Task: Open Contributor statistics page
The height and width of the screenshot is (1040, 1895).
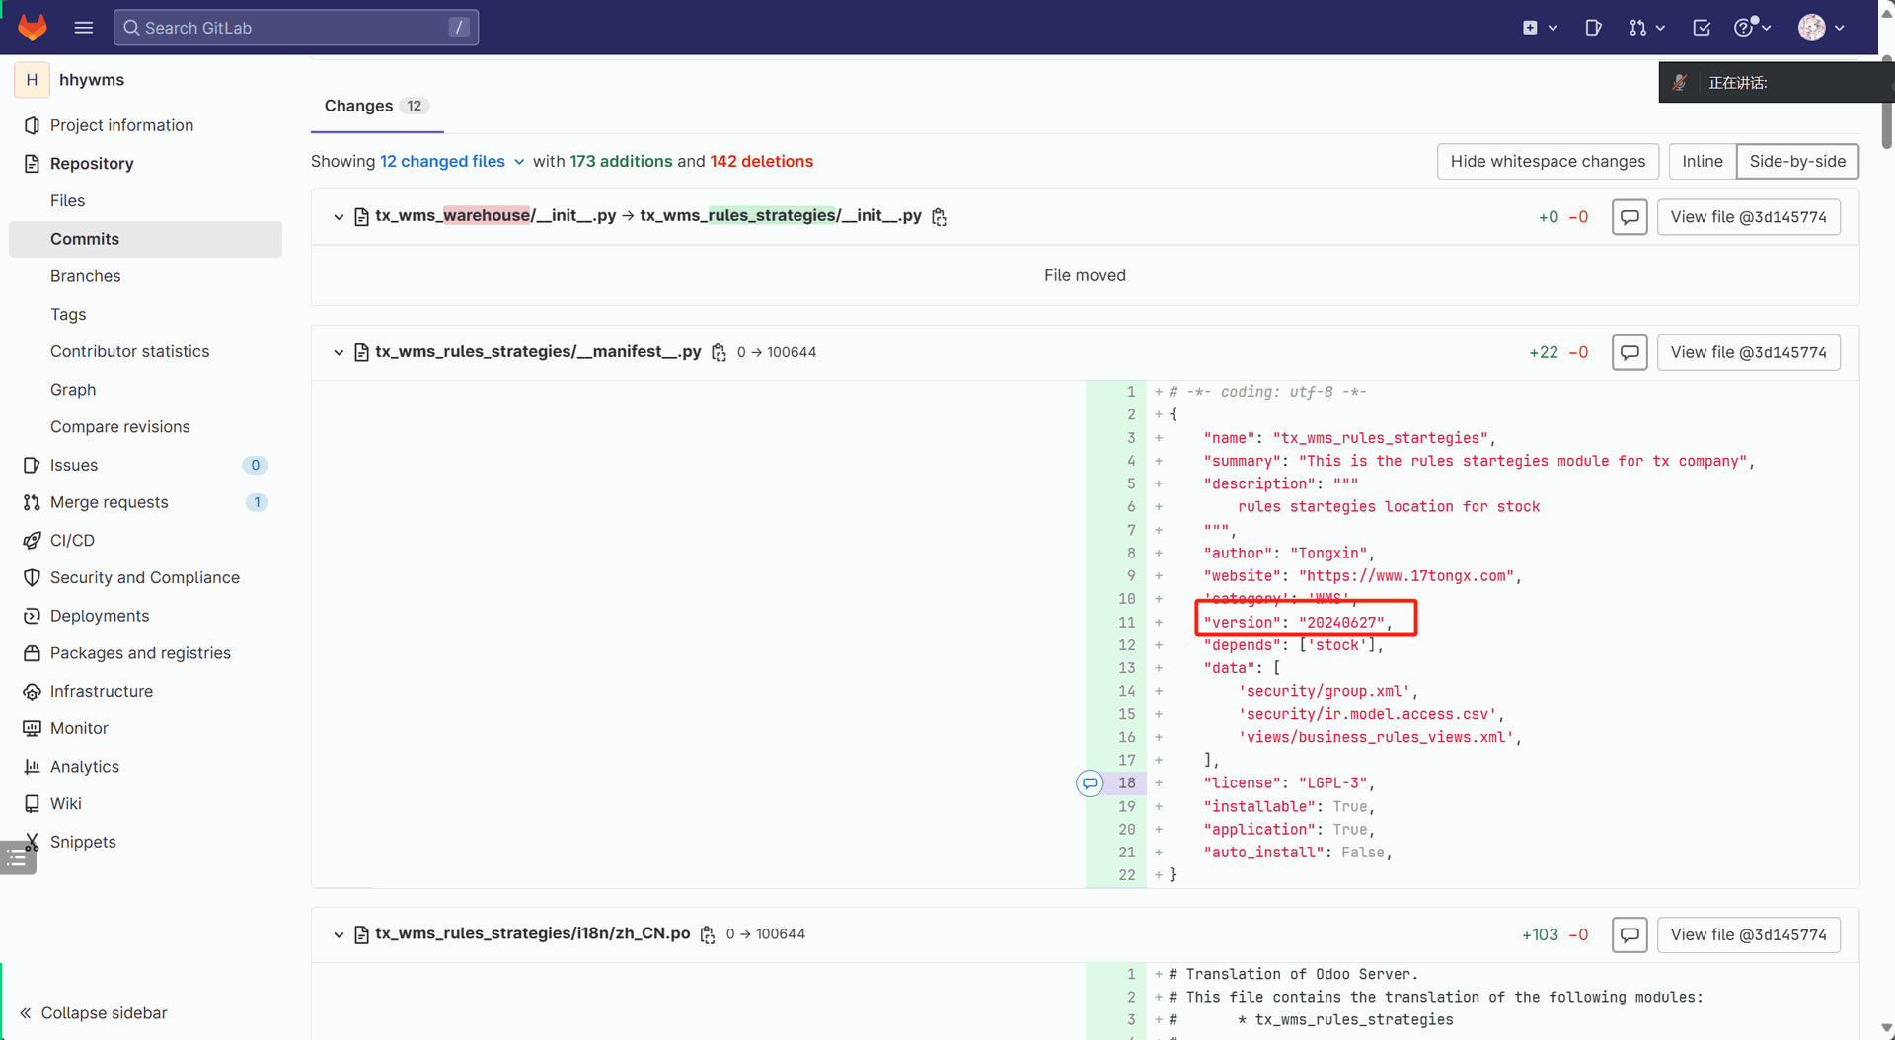Action: click(x=129, y=351)
